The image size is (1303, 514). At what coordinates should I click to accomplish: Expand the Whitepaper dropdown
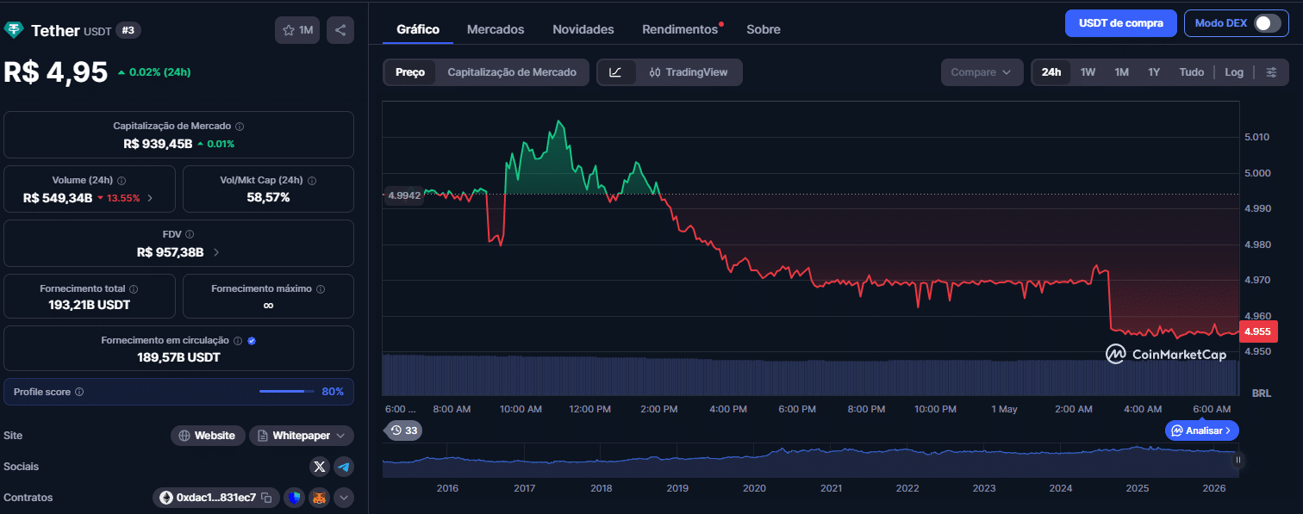pos(302,436)
